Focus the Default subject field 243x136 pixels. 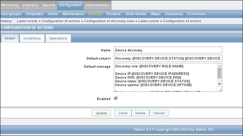click(x=168, y=58)
